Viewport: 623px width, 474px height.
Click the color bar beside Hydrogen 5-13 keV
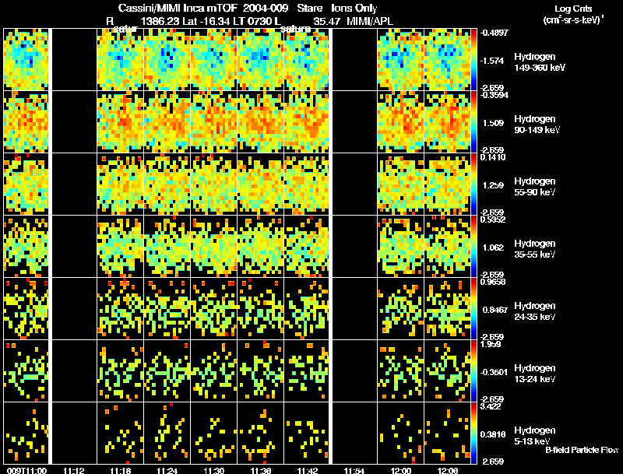[x=473, y=433]
